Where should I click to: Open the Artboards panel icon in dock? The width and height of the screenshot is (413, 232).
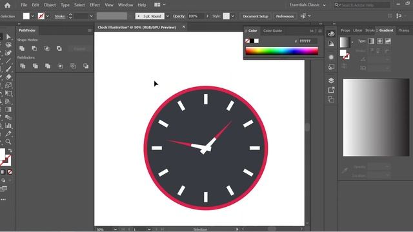point(331,99)
